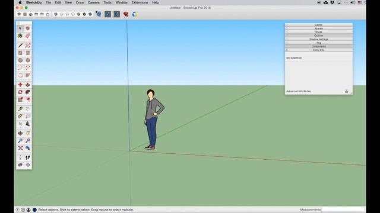Screen dimensions: 380x213
Task: Choose the Tape Measure tool
Action: [x=20, y=109]
